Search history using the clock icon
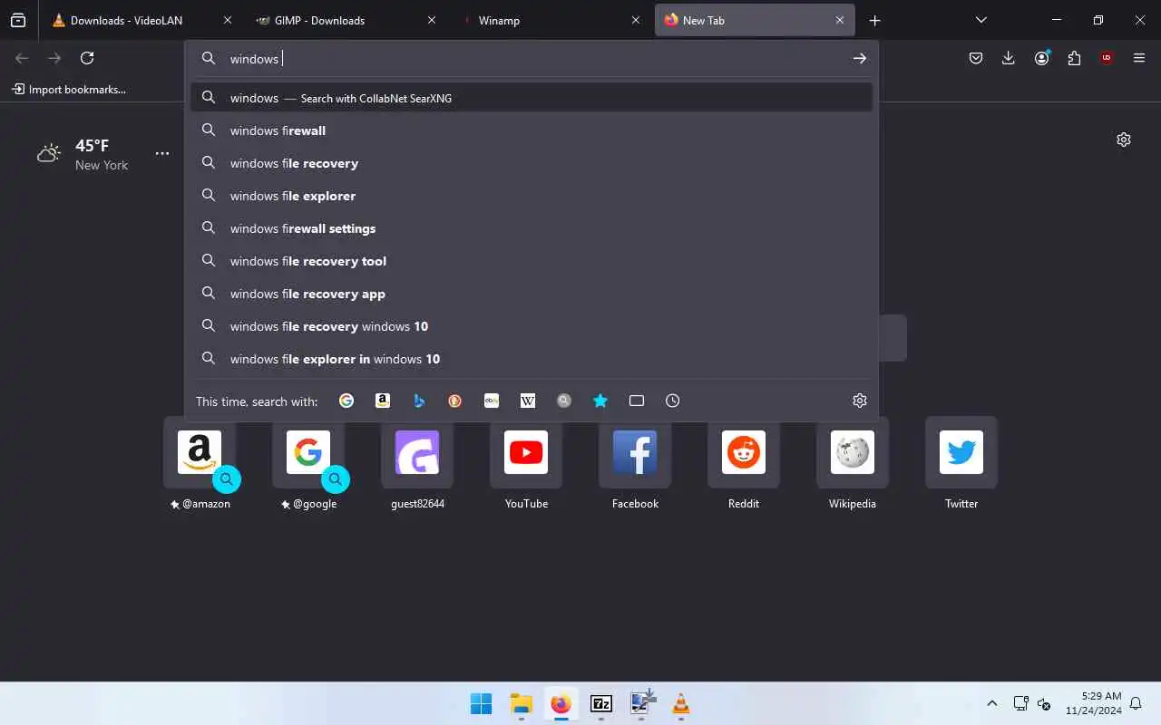The image size is (1161, 725). tap(673, 401)
